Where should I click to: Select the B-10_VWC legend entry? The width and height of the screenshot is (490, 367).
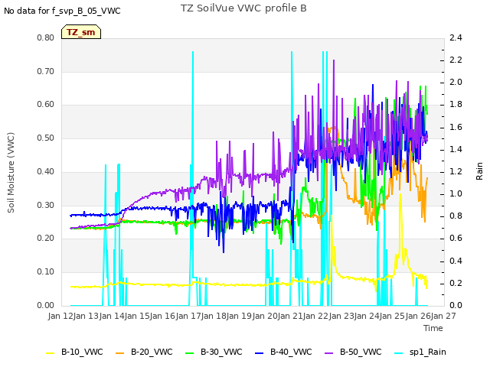74,352
